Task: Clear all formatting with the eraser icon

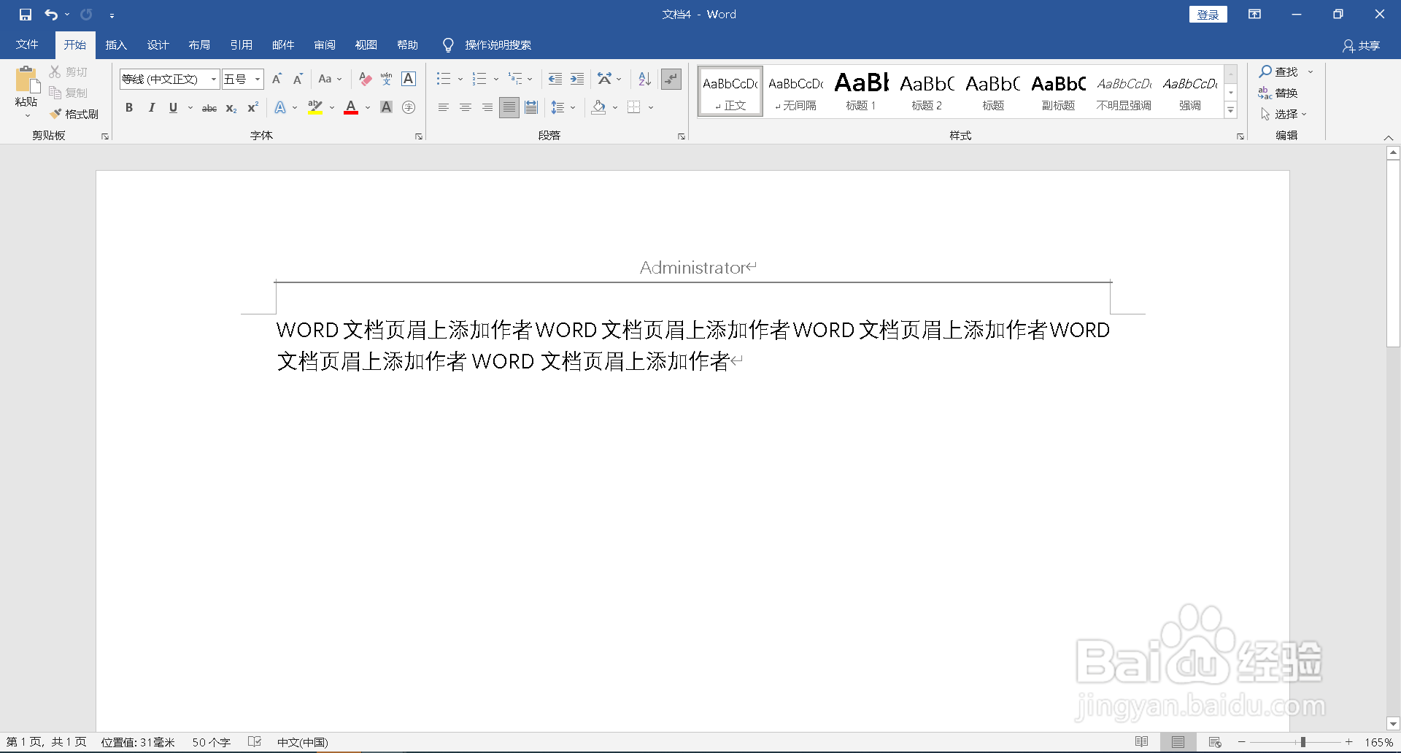Action: 366,79
